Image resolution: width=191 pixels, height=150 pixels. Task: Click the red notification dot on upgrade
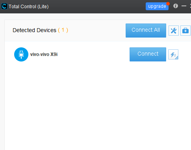168,4
